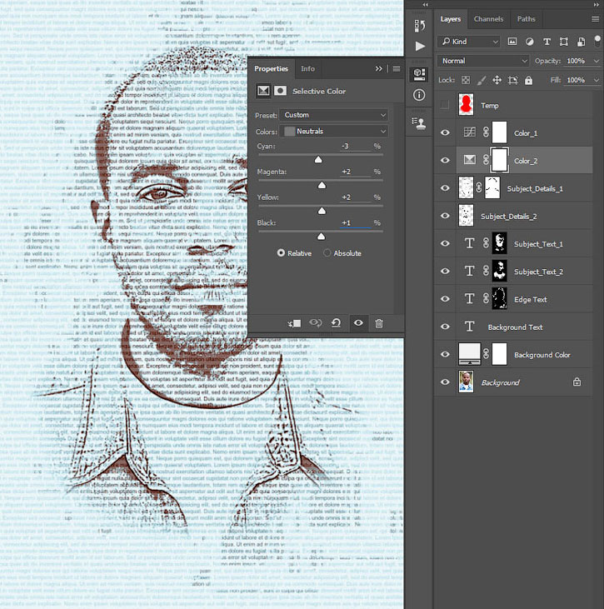Switch to the Channels tab

point(488,19)
